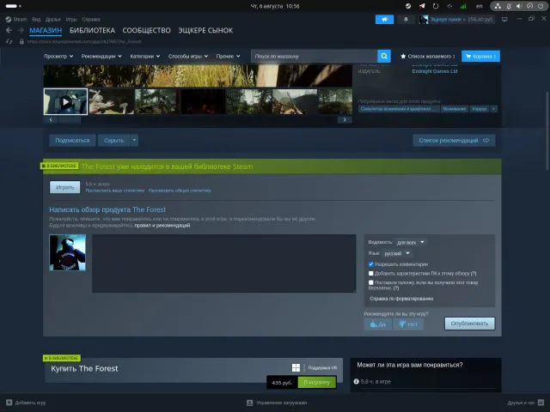Click the media thumbnails scrollbar handle
The width and height of the screenshot is (550, 412).
(x=70, y=120)
